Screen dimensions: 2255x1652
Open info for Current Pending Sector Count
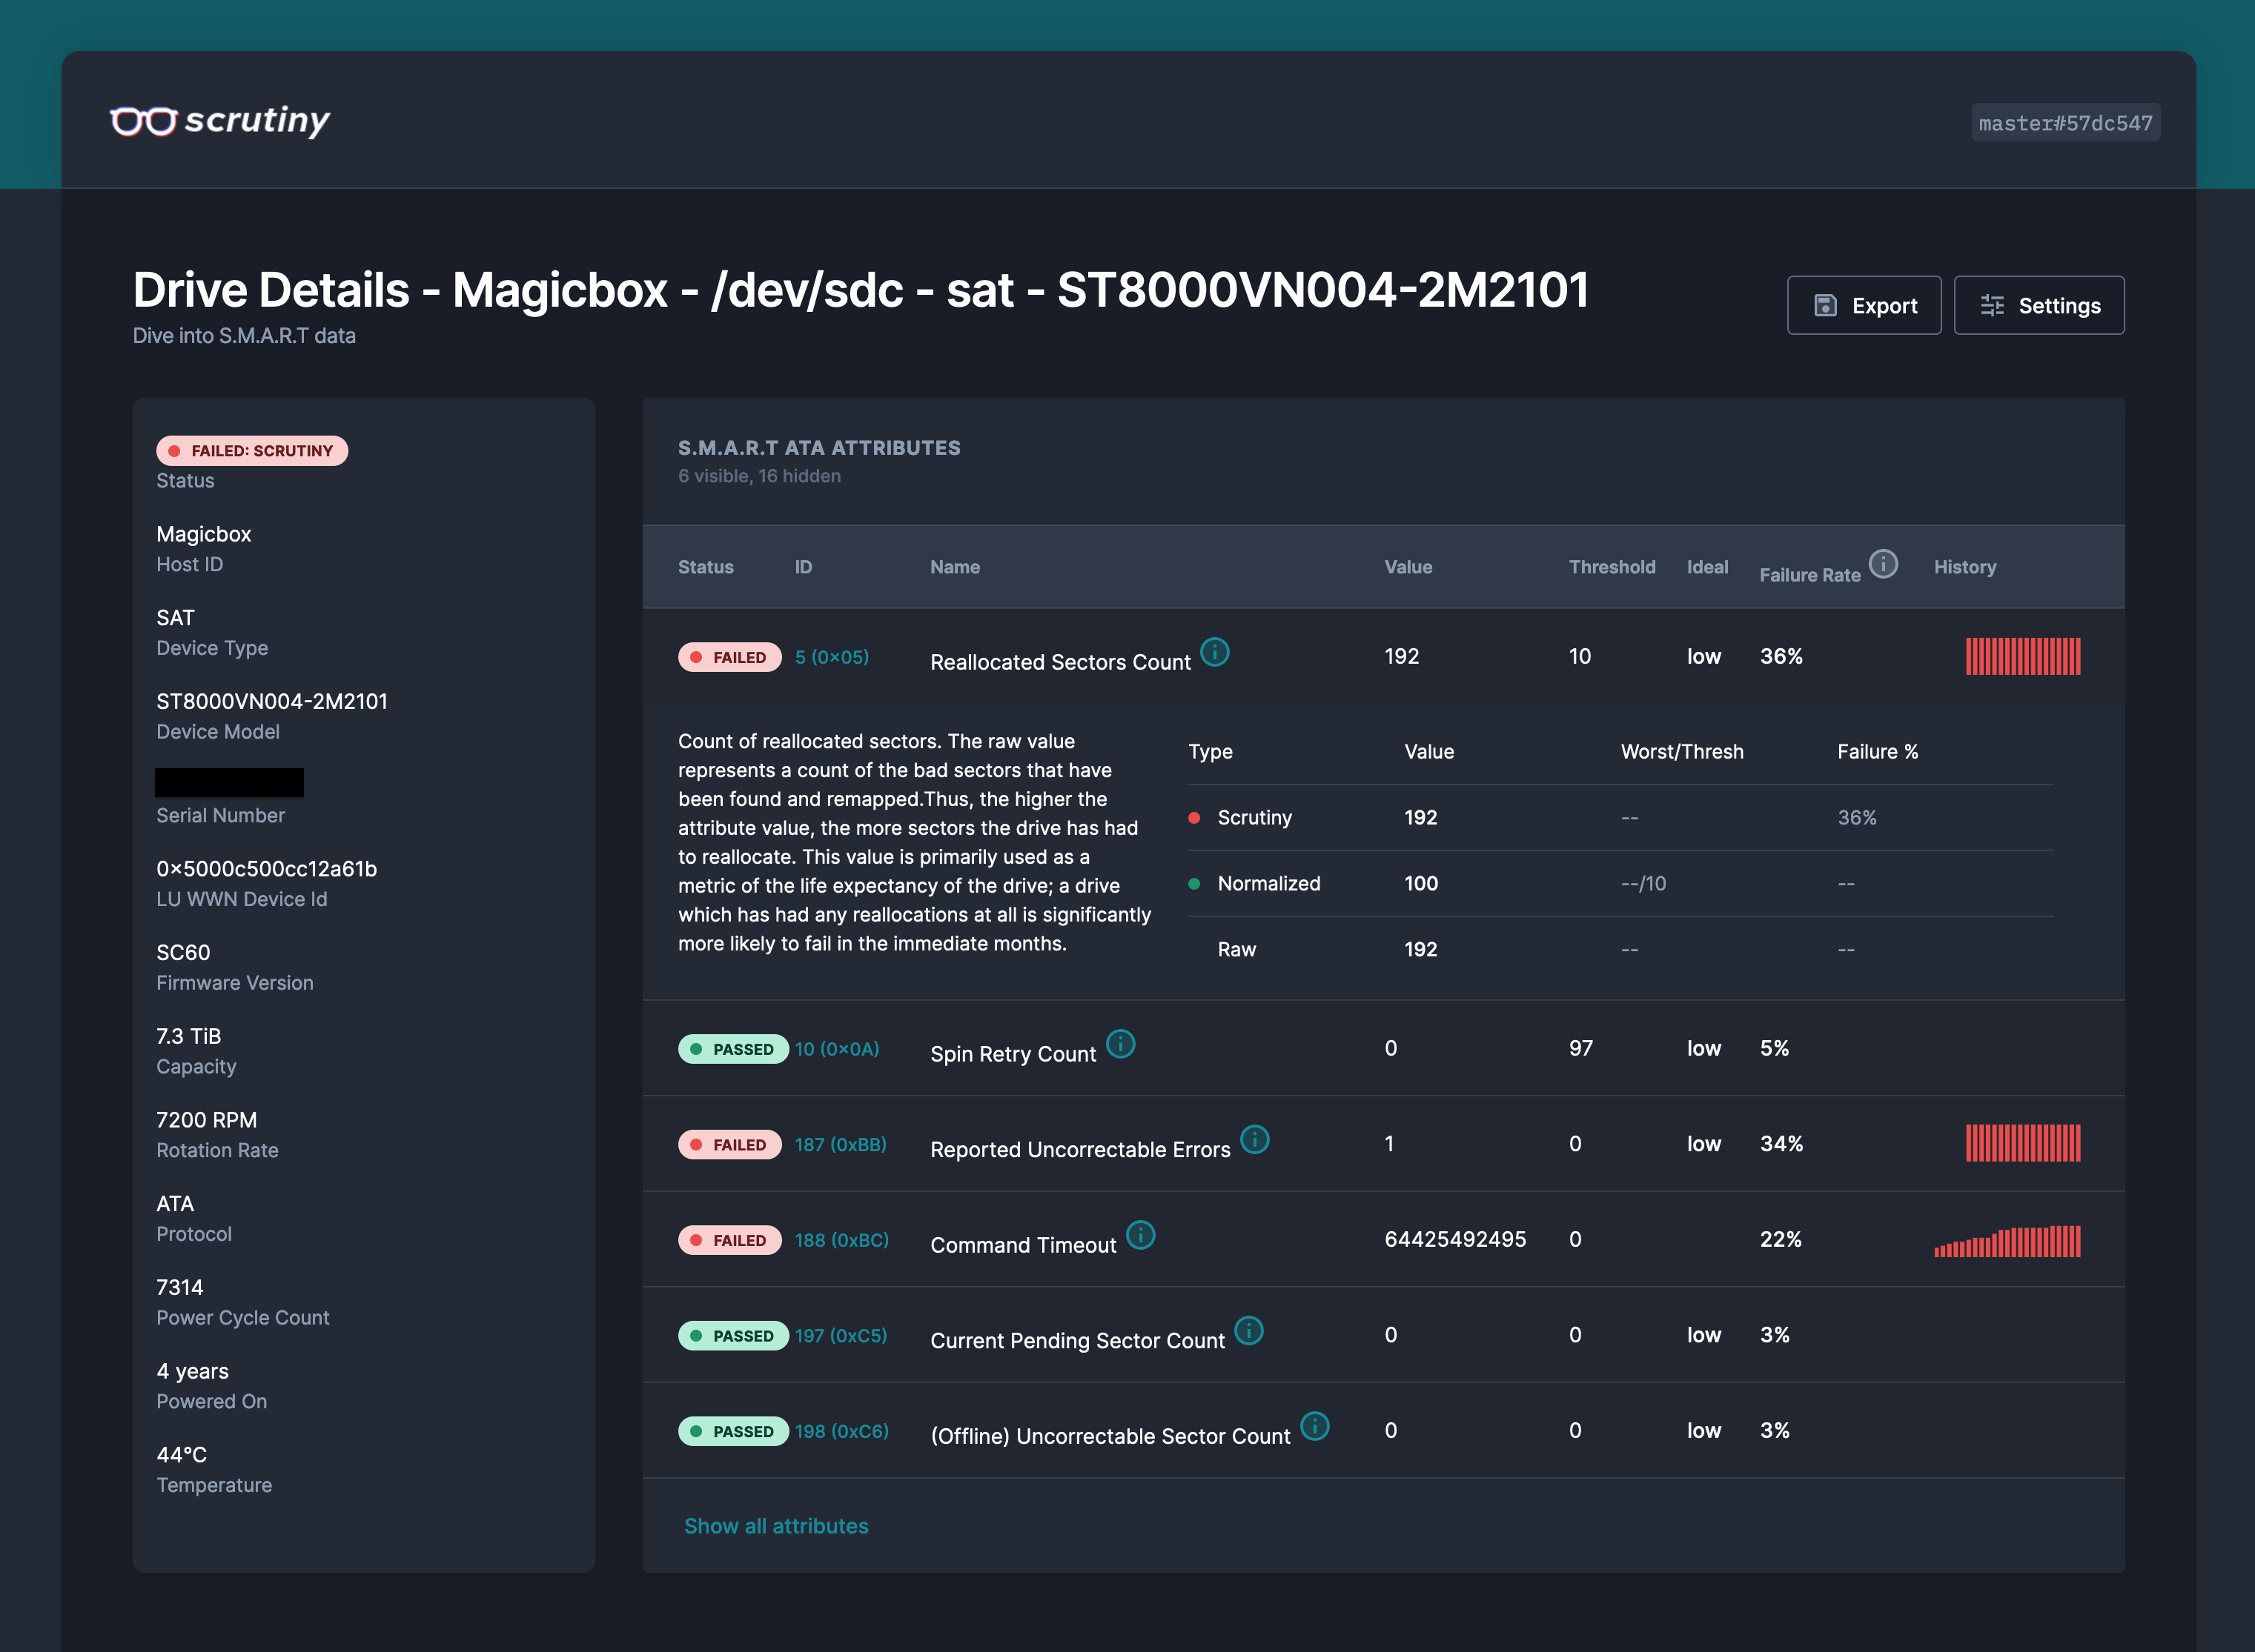point(1248,1331)
